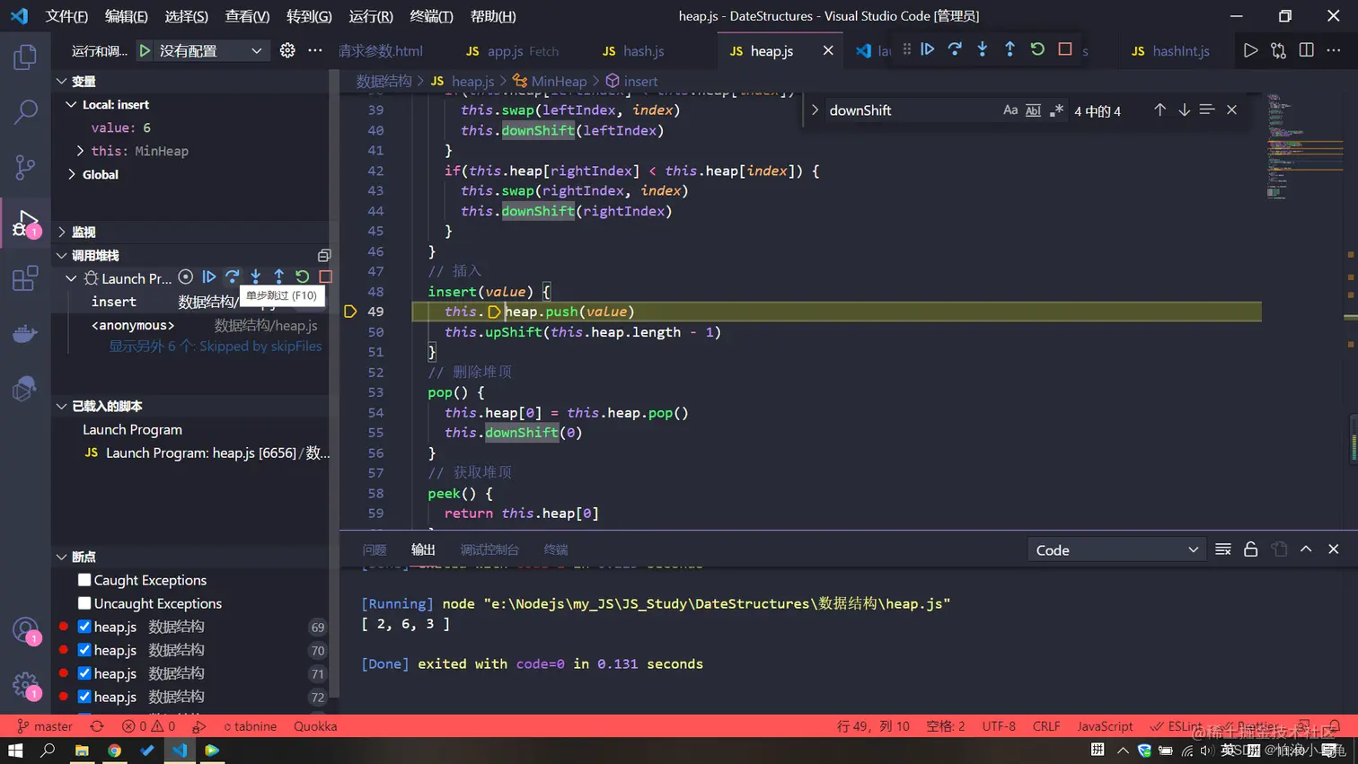Switch to 请求参数.html editor tab
The height and width of the screenshot is (764, 1358).
pyautogui.click(x=381, y=51)
